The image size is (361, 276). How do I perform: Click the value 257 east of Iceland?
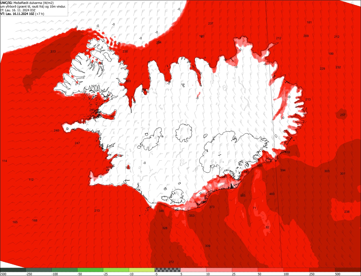click(343, 115)
